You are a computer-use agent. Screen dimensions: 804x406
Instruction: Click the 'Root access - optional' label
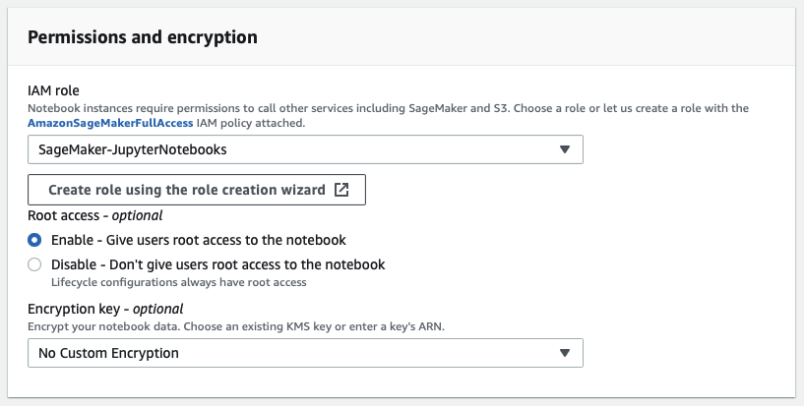(x=94, y=215)
